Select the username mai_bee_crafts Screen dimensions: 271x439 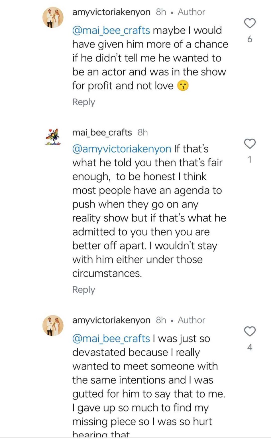point(101,132)
